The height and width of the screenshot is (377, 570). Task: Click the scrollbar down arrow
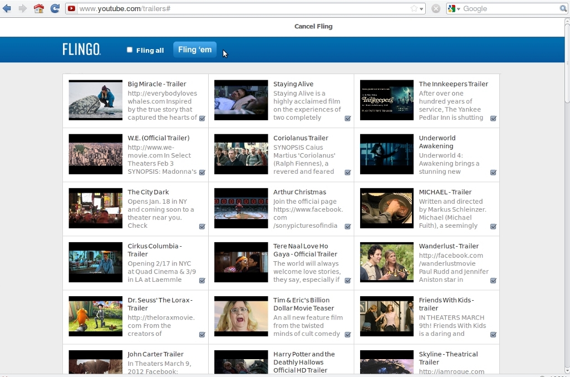567,371
